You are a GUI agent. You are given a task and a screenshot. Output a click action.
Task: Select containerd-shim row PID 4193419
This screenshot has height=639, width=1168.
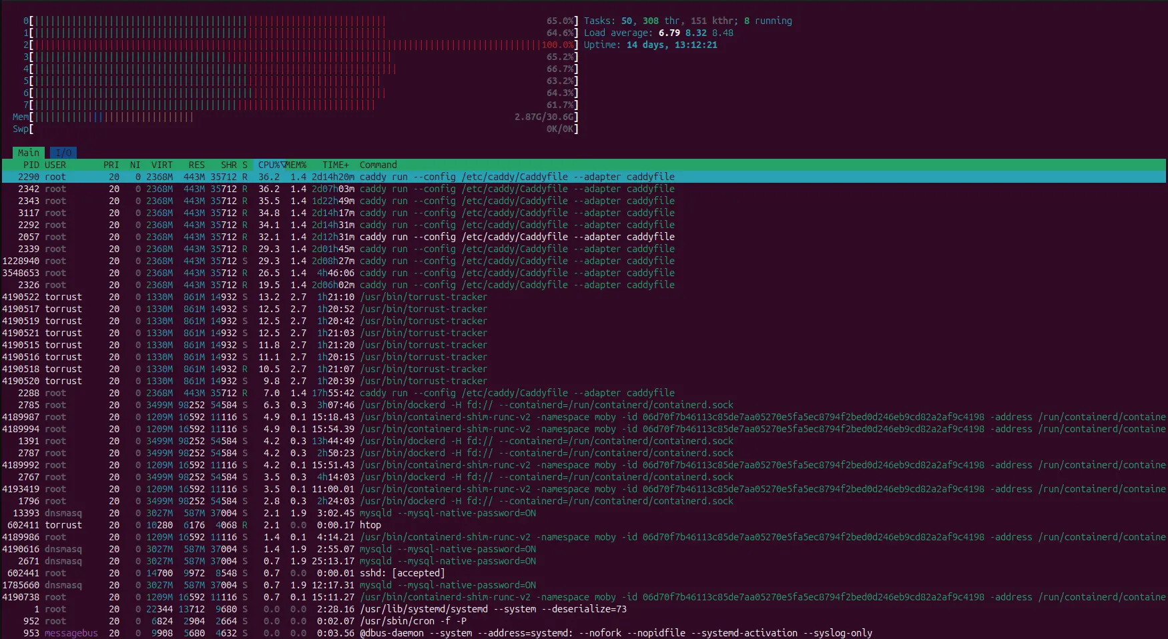click(x=584, y=489)
